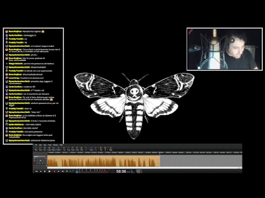Click the 58:06 time counter display
Screen dimensions: 265x198
pyautogui.click(x=121, y=172)
